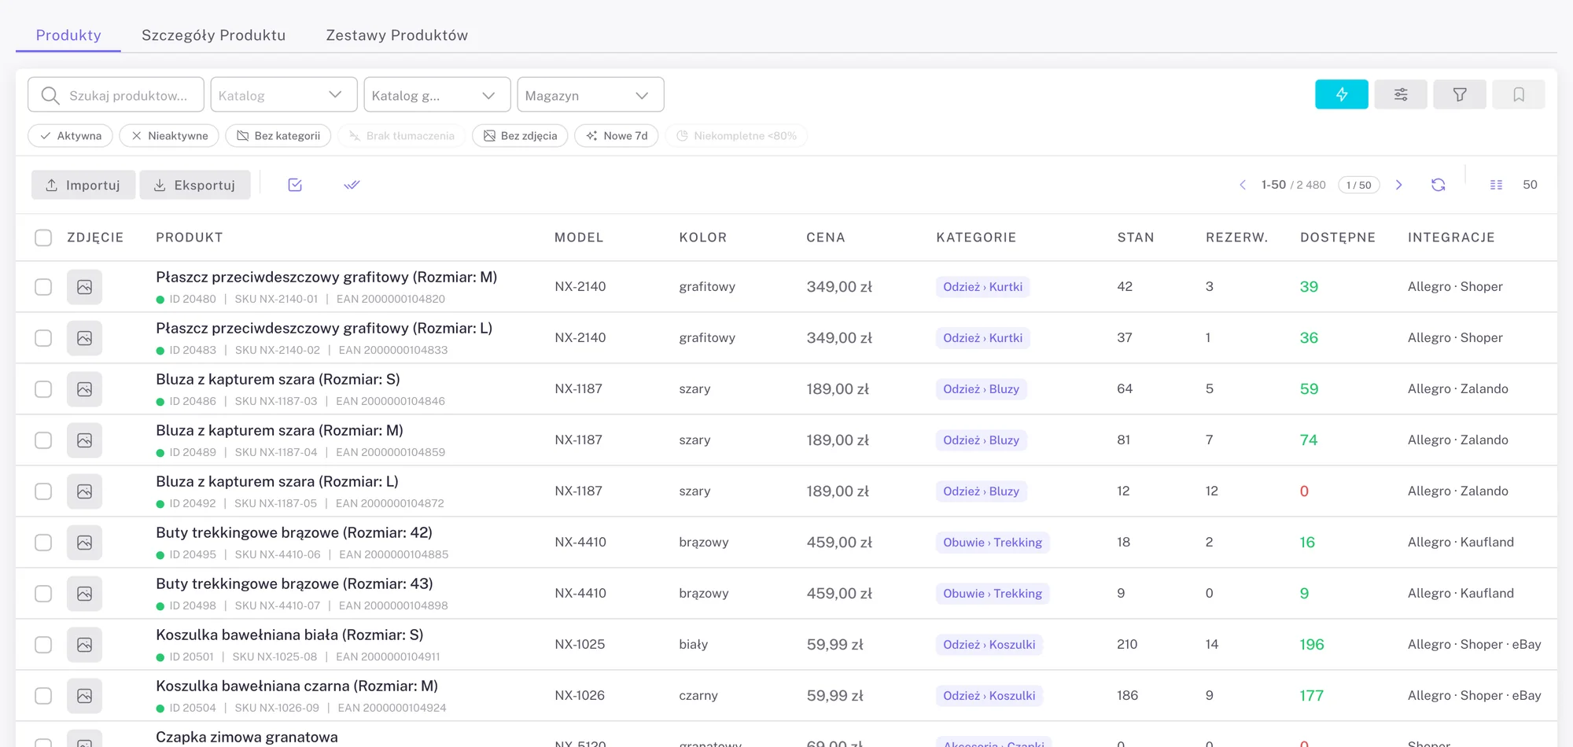Click the select-page checkbox icon in toolbar

(295, 185)
